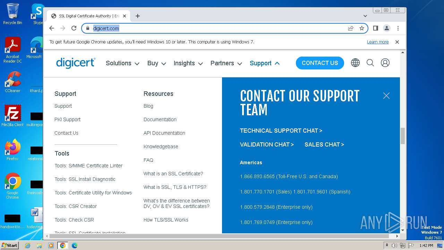
Task: Open the API Documentation link
Action: [x=164, y=133]
